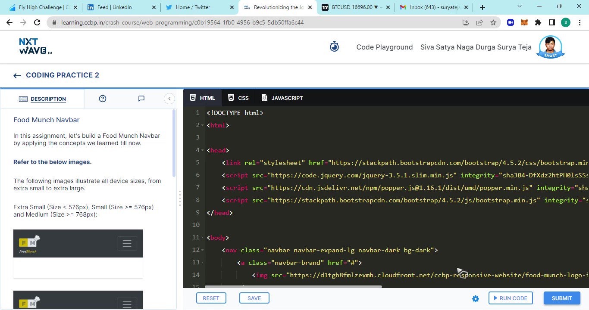Click the CODING PRACTICE 2 heading link
The width and height of the screenshot is (589, 310).
63,75
